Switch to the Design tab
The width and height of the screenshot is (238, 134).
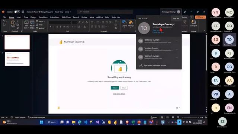[x=33, y=17]
